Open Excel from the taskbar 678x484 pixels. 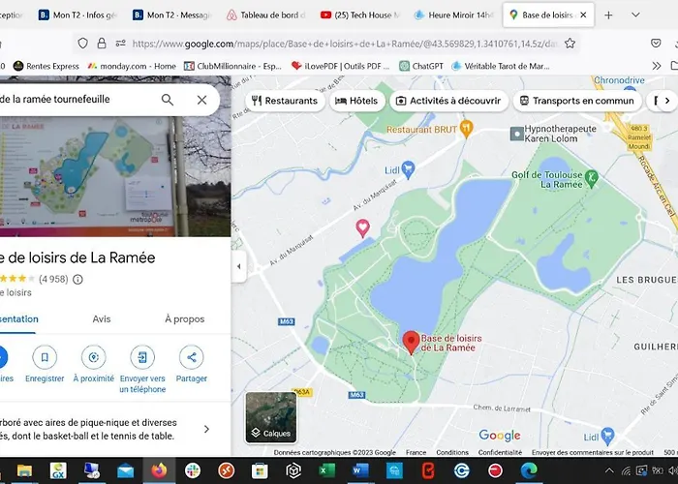click(x=327, y=470)
